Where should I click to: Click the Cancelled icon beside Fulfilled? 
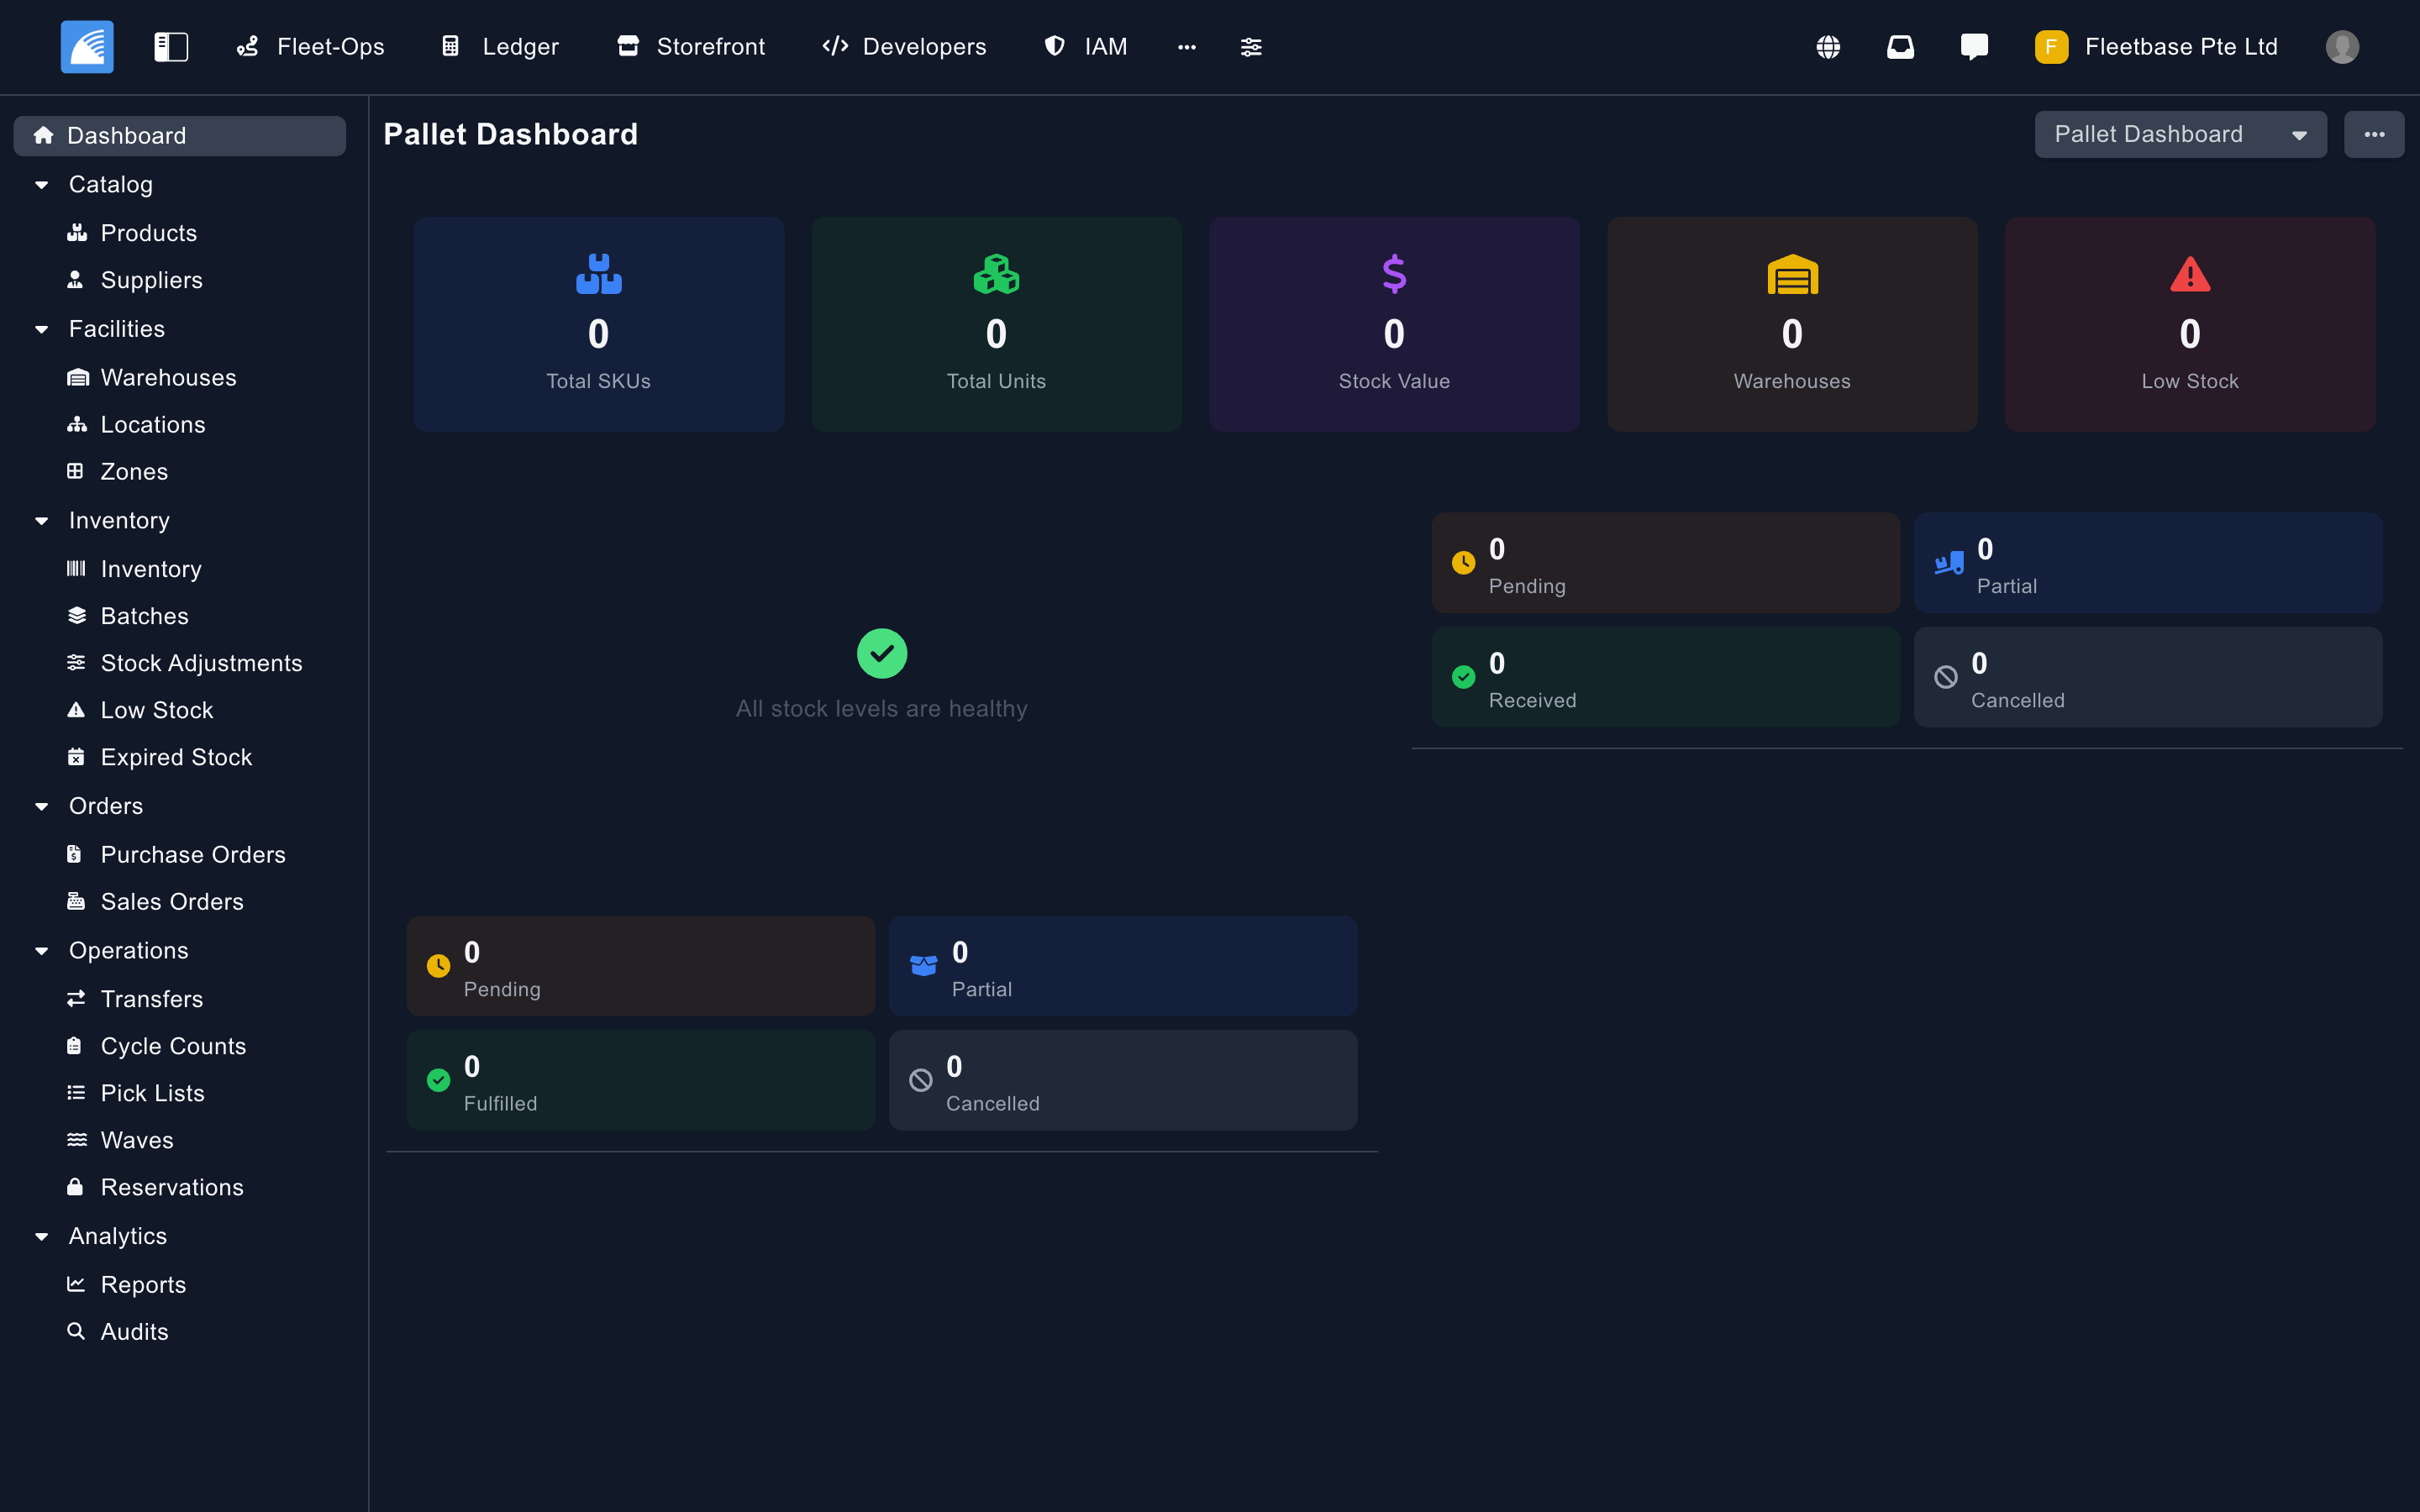point(921,1080)
